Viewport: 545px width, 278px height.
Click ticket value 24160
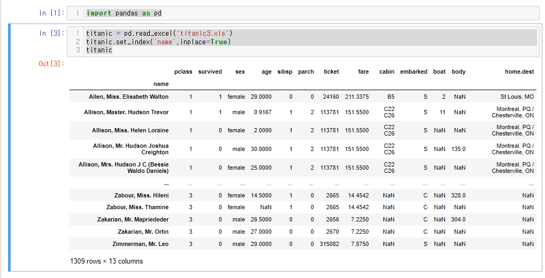(x=331, y=97)
